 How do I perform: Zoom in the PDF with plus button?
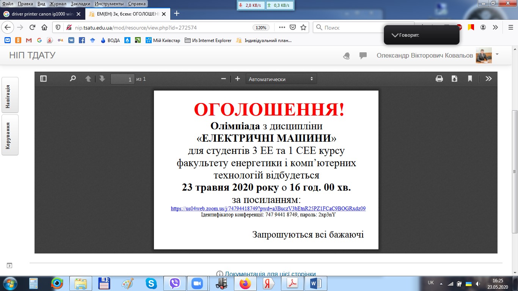pyautogui.click(x=237, y=79)
